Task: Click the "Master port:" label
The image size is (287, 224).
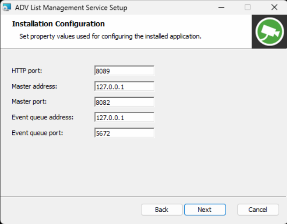Action: [29, 102]
